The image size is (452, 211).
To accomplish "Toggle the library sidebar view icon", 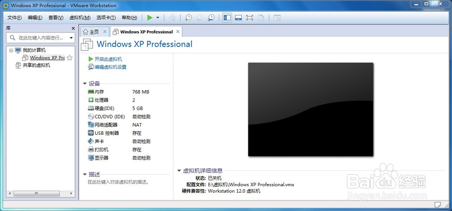I will (x=227, y=18).
